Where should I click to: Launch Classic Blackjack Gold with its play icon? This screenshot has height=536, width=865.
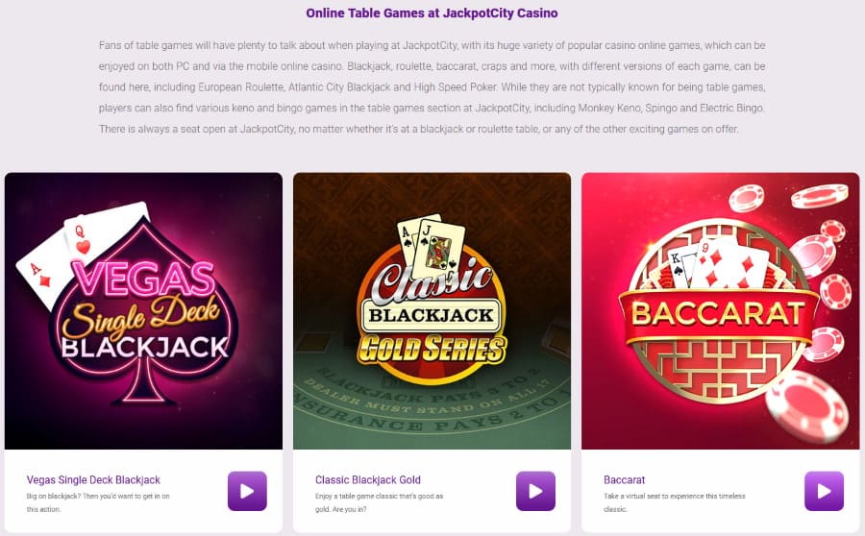pyautogui.click(x=535, y=491)
